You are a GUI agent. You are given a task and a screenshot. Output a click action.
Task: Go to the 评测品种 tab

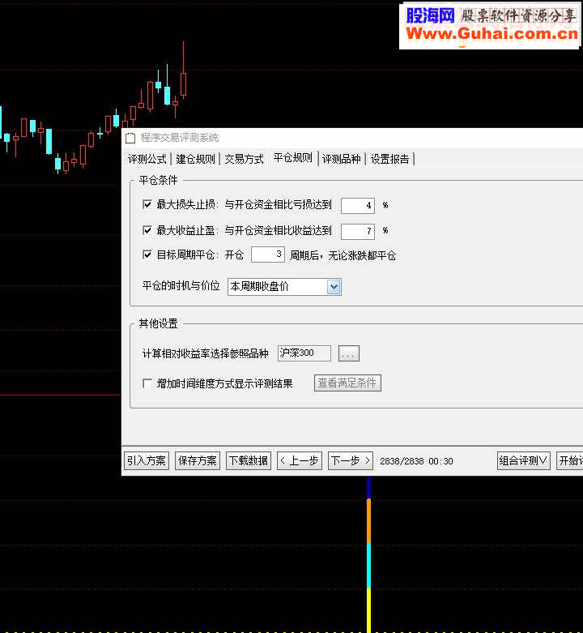(341, 159)
